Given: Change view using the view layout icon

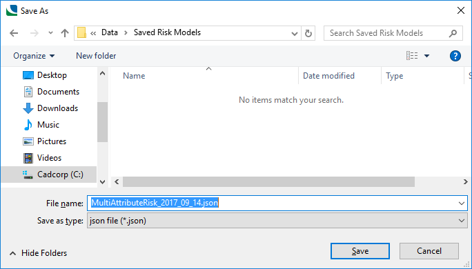Looking at the screenshot, I should point(412,56).
